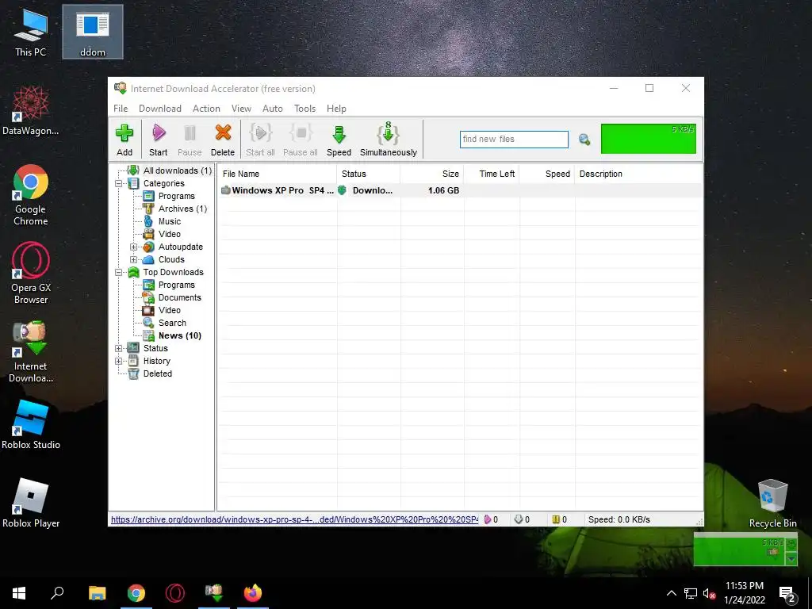
Task: Sort by Status column header
Action: tap(368, 174)
